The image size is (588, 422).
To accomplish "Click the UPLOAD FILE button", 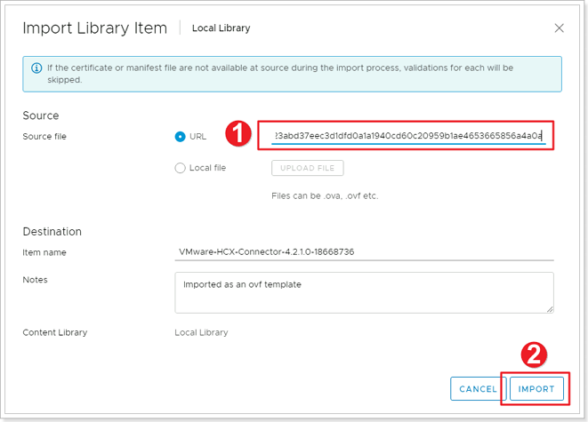I will click(x=308, y=168).
